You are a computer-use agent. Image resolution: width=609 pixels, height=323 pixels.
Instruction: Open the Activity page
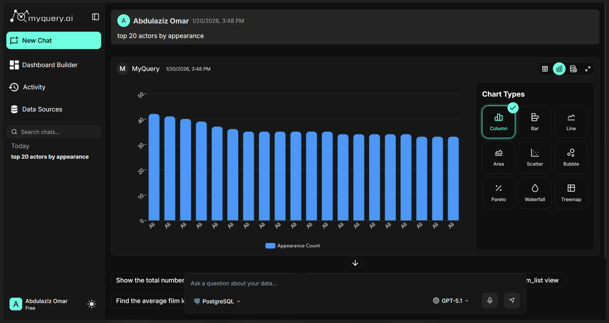pos(27,87)
